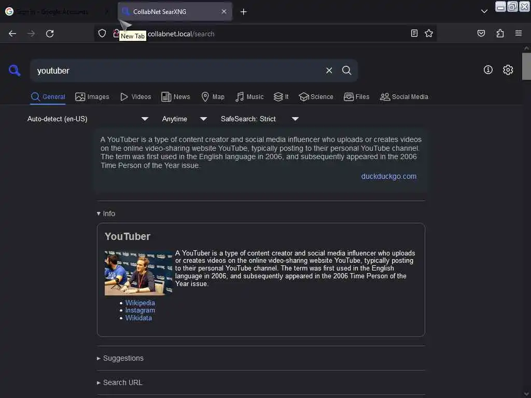Open the extensions puzzle icon
Image resolution: width=531 pixels, height=398 pixels.
500,33
